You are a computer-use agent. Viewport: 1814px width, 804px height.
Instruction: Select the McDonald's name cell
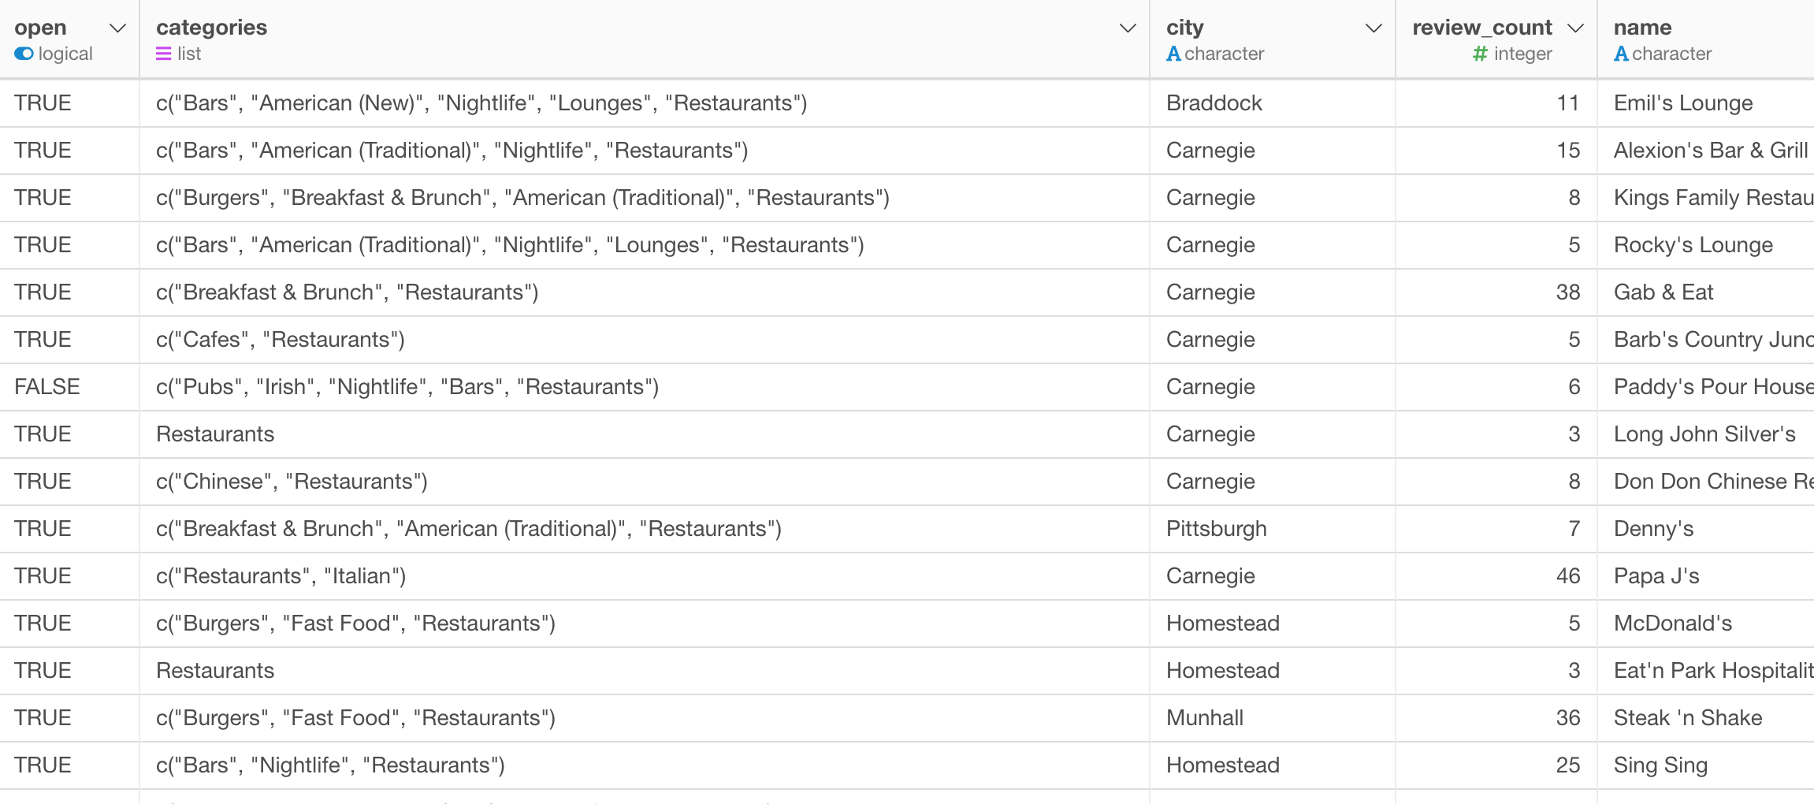[1706, 623]
